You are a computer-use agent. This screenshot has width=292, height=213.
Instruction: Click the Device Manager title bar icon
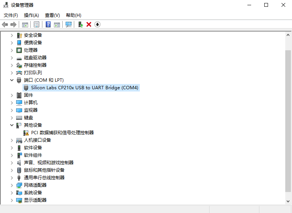6,5
